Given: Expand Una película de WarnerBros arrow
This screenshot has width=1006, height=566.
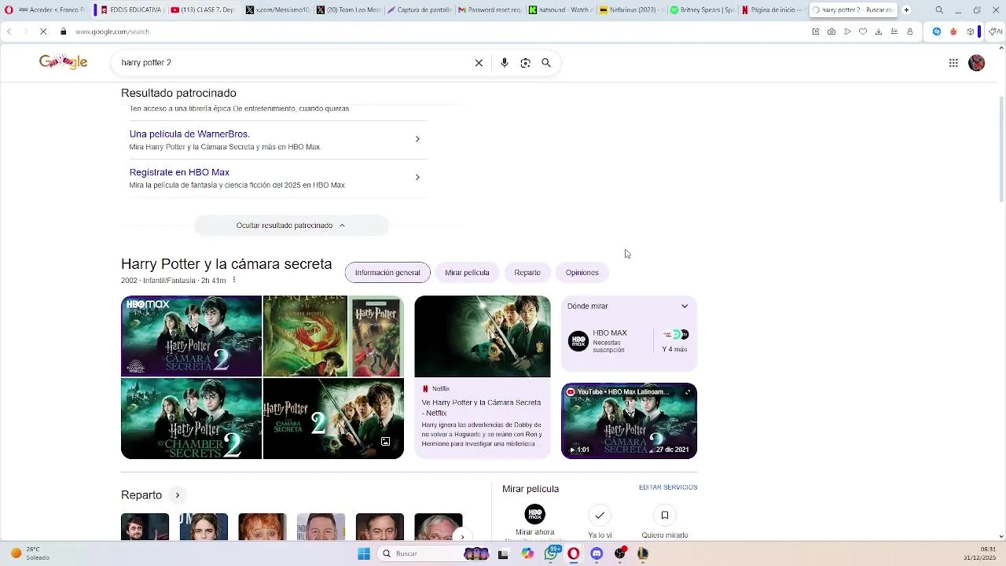Looking at the screenshot, I should click(x=417, y=139).
